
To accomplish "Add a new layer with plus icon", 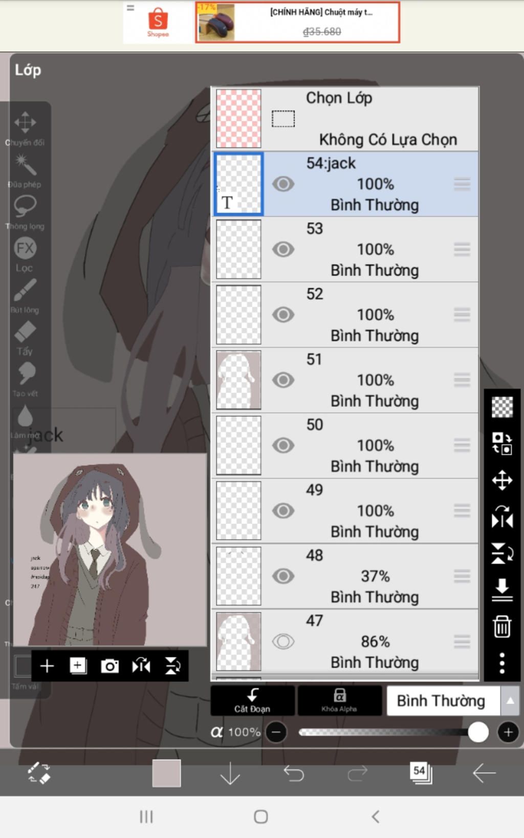I will [47, 666].
